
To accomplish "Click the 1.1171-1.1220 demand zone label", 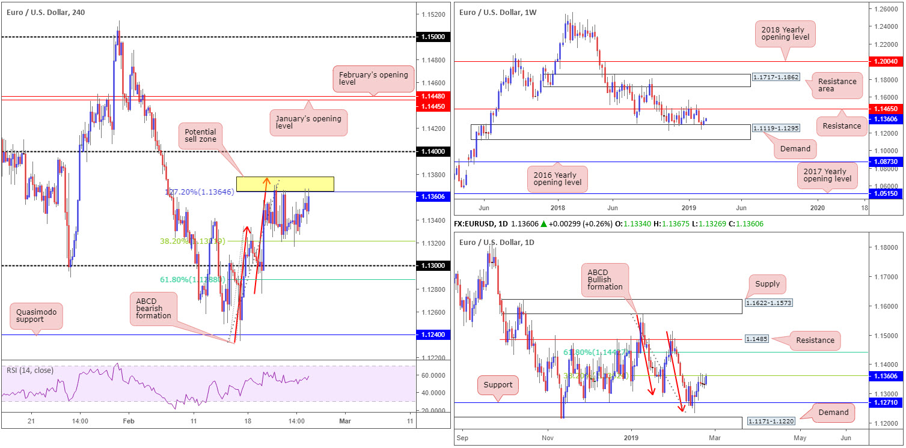I will point(771,422).
